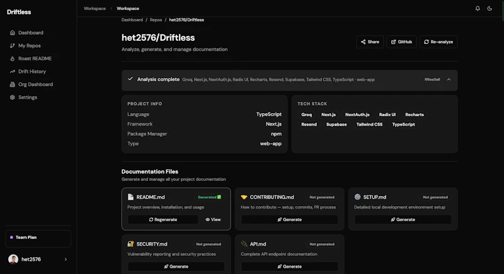Expand the het2576 user menu chevron
This screenshot has height=274, width=504.
point(66,260)
